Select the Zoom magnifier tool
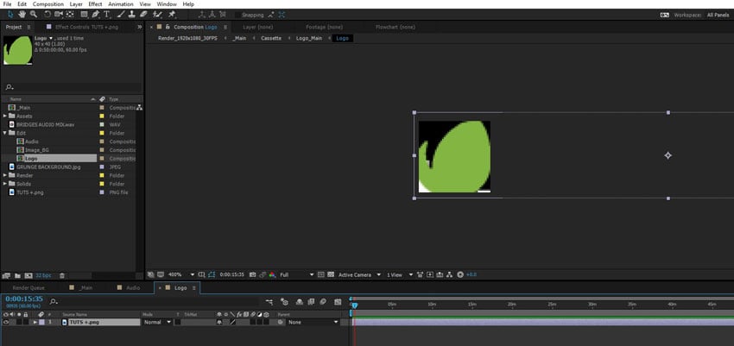The width and height of the screenshot is (734, 346). [33, 15]
